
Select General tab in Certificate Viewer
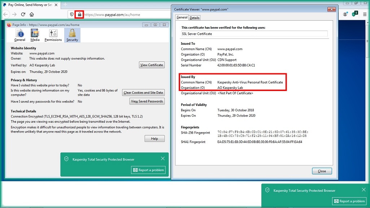[182, 17]
